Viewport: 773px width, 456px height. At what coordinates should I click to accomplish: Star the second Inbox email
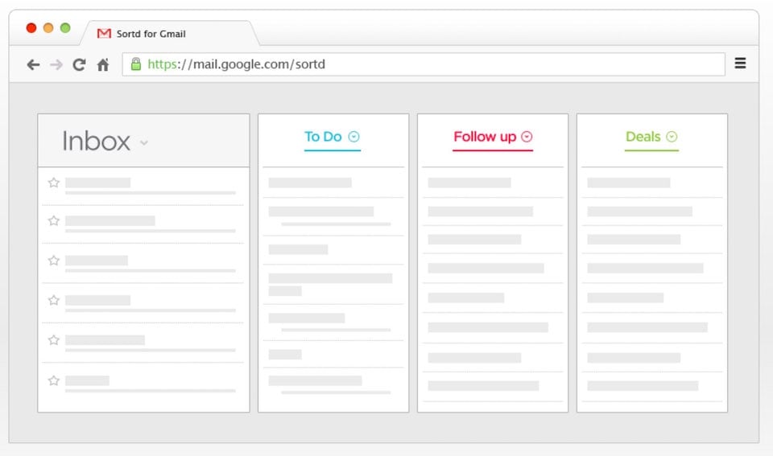coord(54,220)
